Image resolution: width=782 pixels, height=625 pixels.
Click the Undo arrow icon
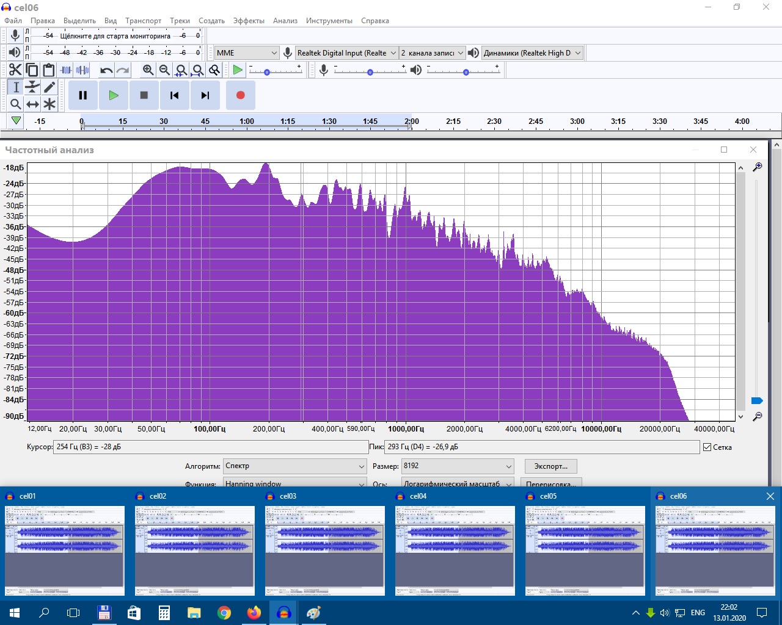coord(106,70)
